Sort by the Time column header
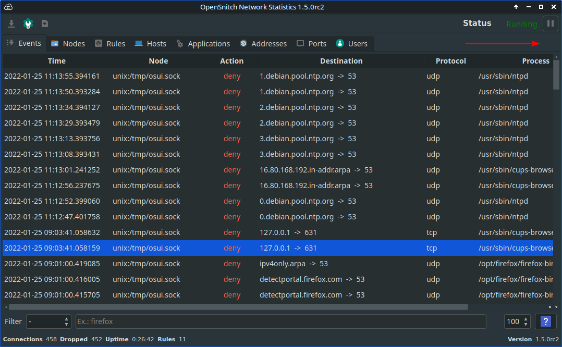Viewport: 562px width, 347px height. pyautogui.click(x=57, y=61)
